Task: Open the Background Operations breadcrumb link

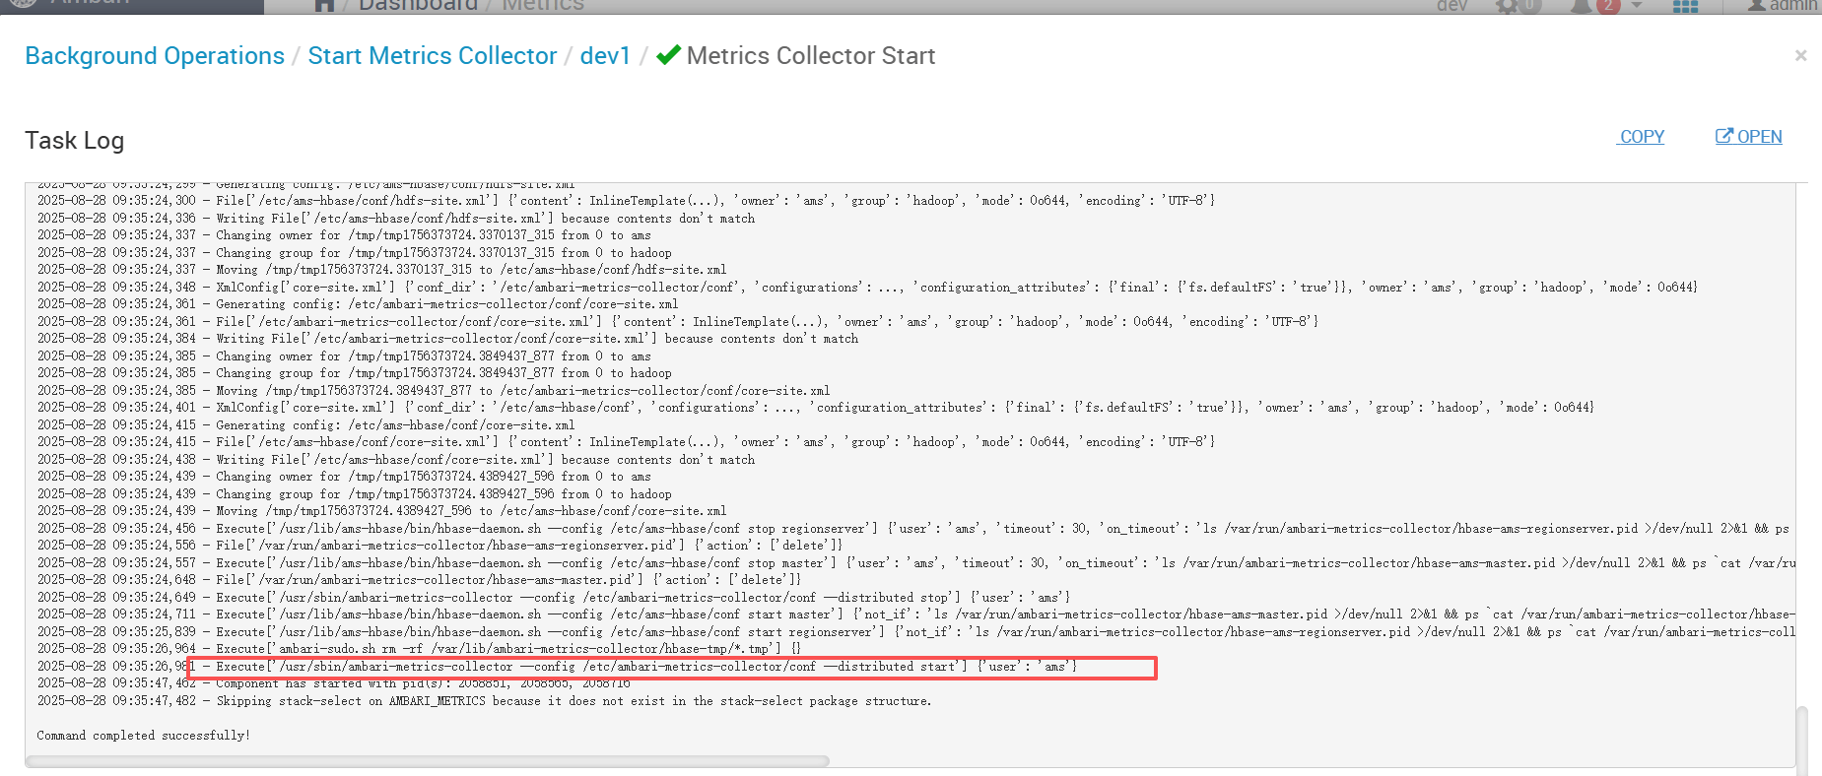Action: pos(155,56)
